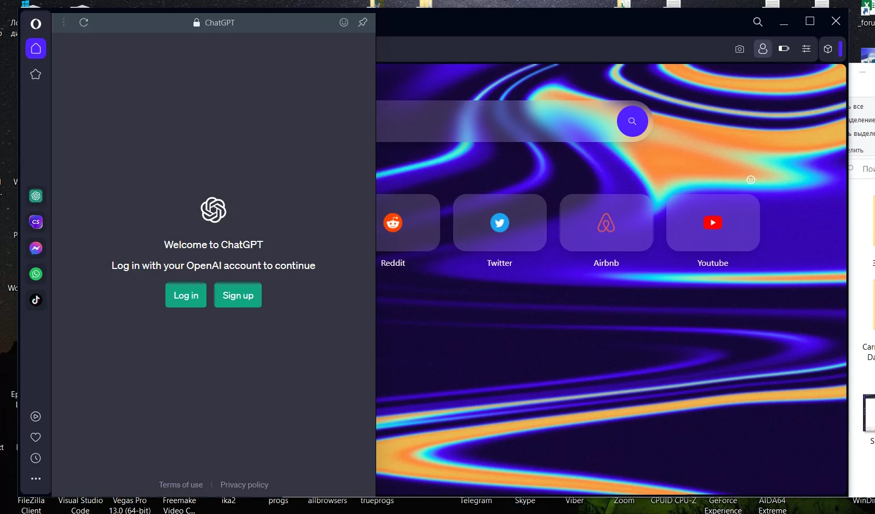Open the Terms of use link

(181, 485)
